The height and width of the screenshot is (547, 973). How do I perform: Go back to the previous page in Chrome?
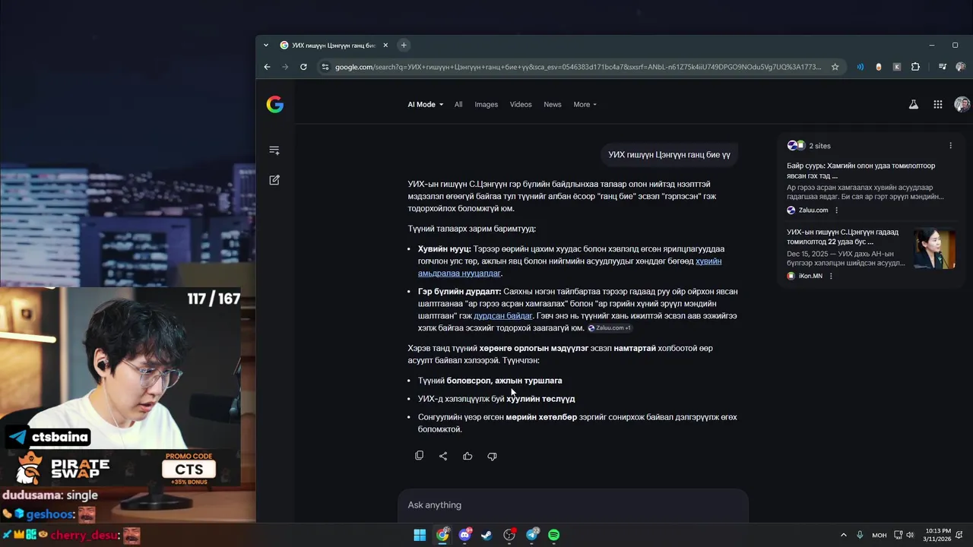[x=267, y=67]
